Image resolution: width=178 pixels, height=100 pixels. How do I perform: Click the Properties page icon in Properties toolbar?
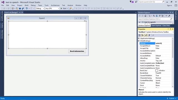click(146, 35)
